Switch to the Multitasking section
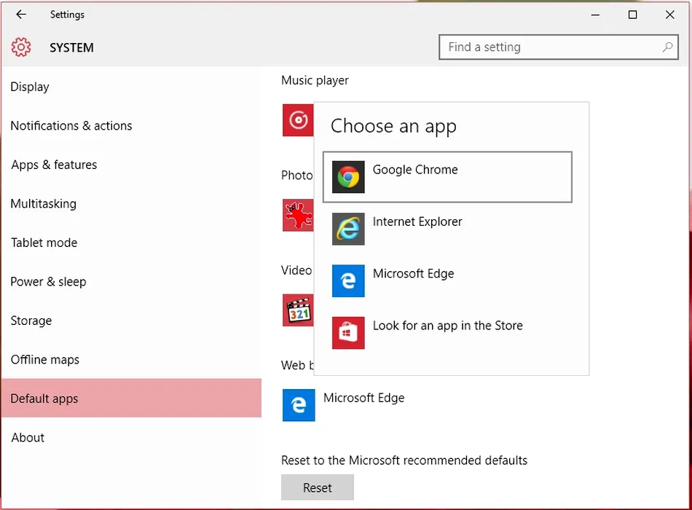 point(43,204)
